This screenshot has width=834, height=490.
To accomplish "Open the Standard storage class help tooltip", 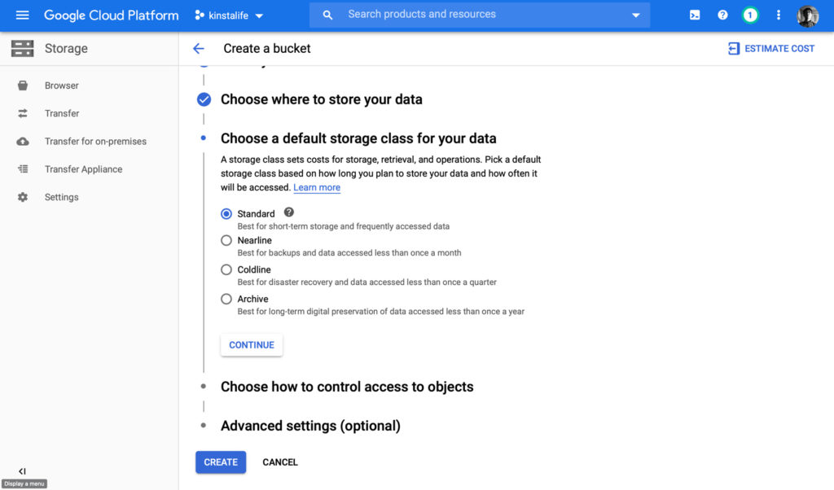I will (x=289, y=212).
